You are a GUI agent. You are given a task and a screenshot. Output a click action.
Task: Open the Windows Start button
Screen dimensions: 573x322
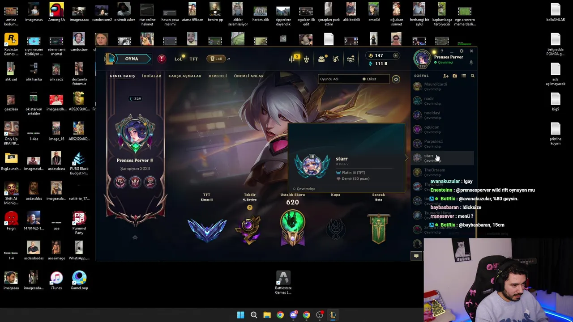pyautogui.click(x=240, y=315)
